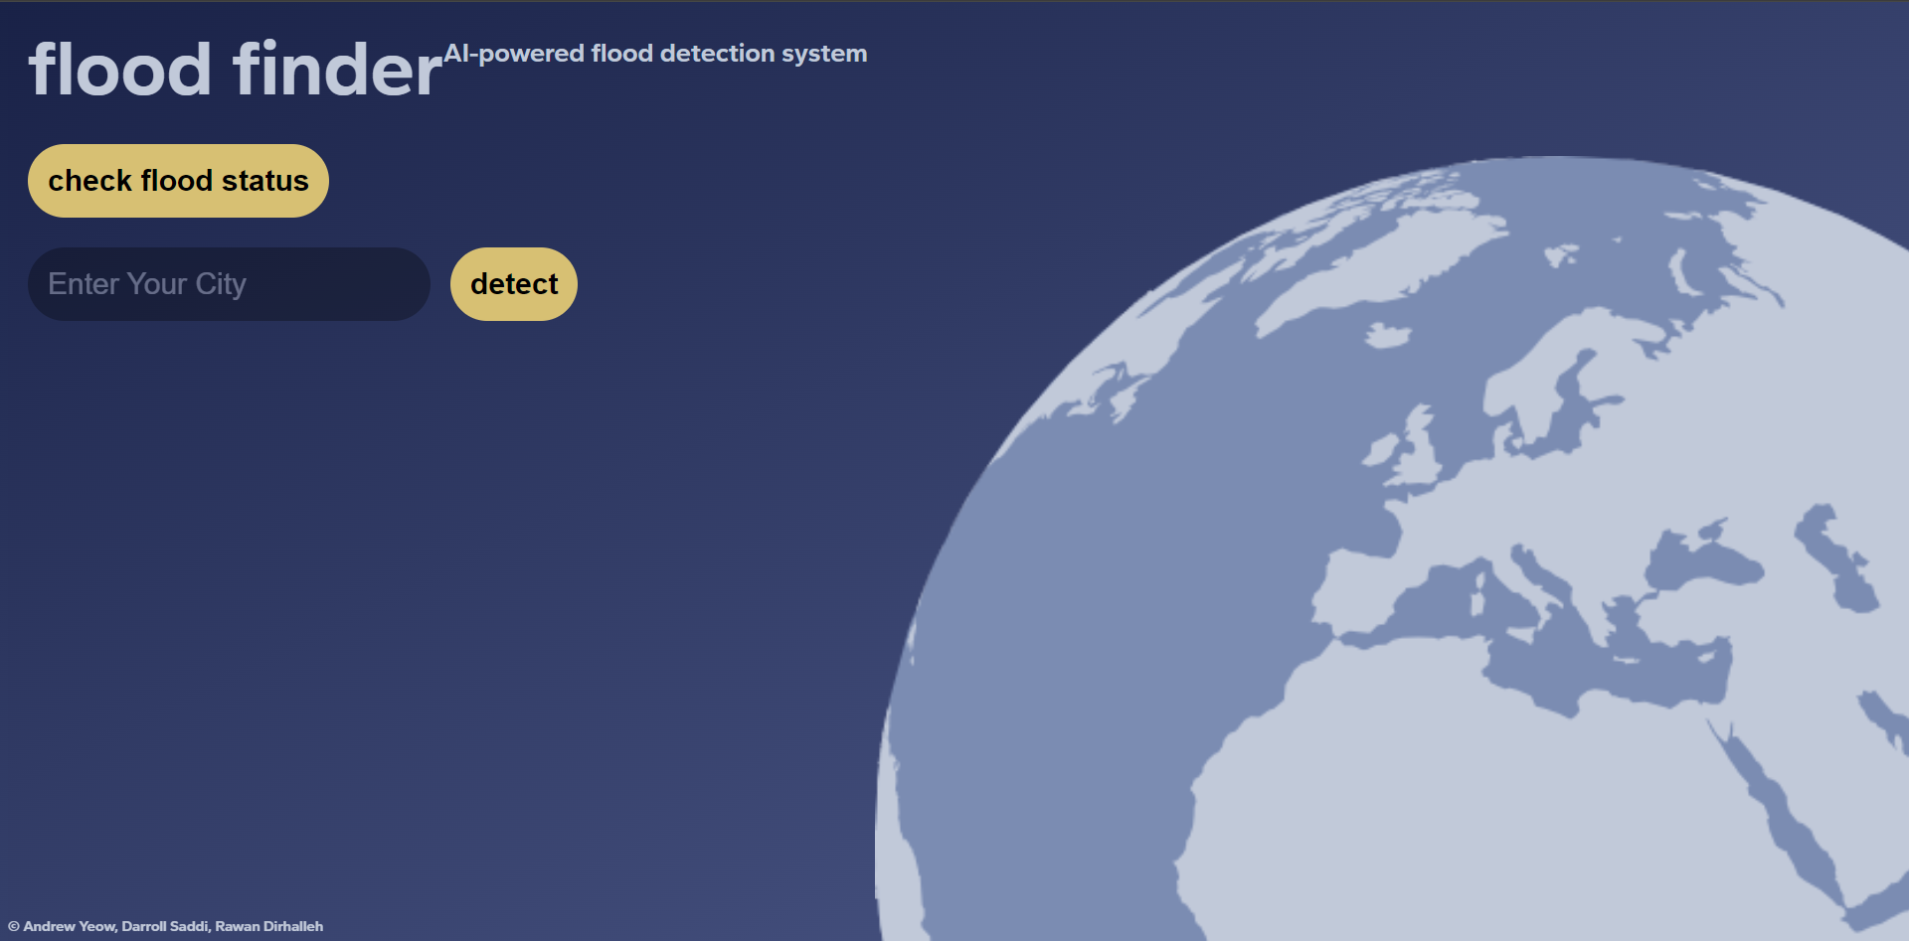Click the Andrew Yeow copyright footer text
The width and height of the screenshot is (1909, 941).
(166, 926)
